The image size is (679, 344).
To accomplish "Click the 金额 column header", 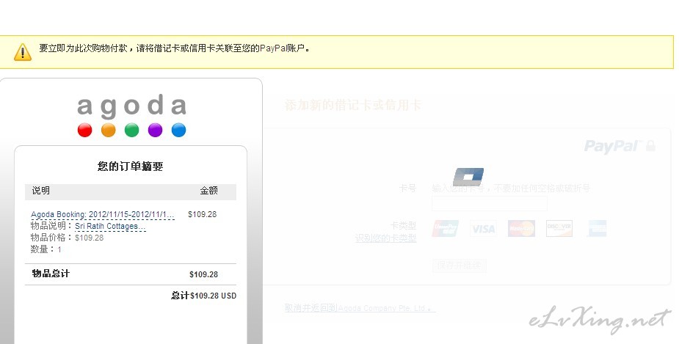I will tap(208, 191).
